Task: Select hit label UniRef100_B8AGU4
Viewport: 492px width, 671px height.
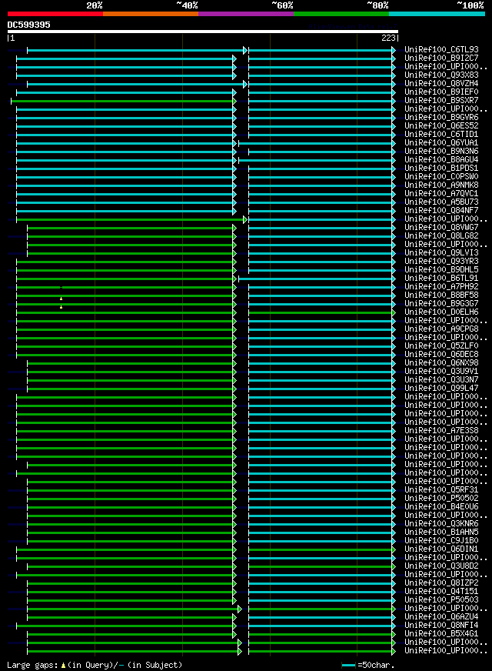Action: pos(441,159)
